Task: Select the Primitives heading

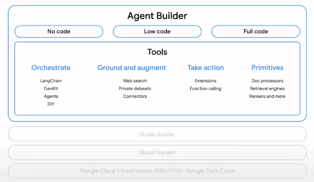Action: click(x=267, y=68)
